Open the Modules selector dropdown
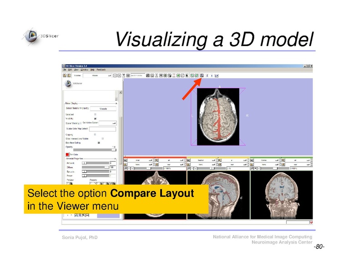The image size is (353, 273). (x=97, y=76)
